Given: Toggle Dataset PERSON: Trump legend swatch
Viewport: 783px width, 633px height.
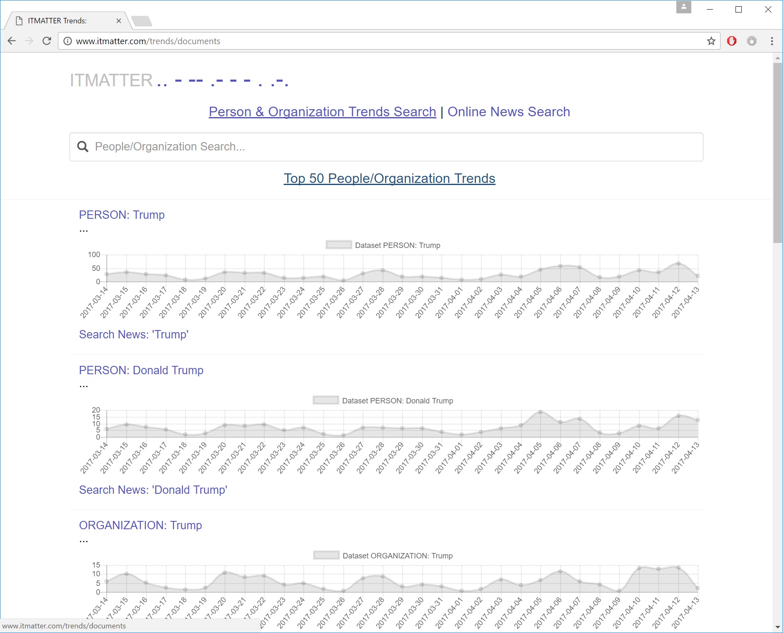Looking at the screenshot, I should [x=339, y=245].
